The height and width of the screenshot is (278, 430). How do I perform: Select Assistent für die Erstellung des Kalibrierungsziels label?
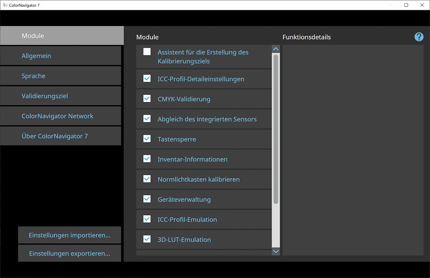[x=203, y=57]
